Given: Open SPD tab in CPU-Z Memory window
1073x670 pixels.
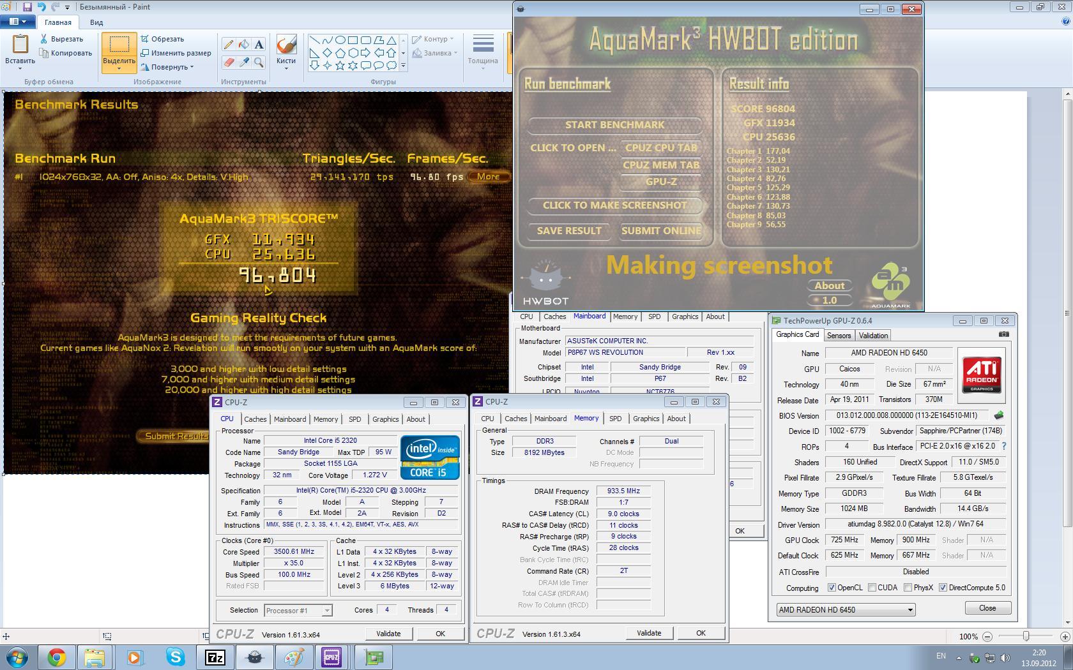Looking at the screenshot, I should coord(615,419).
